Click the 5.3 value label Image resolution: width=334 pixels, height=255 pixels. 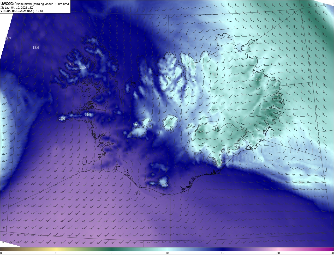pyautogui.click(x=279, y=96)
